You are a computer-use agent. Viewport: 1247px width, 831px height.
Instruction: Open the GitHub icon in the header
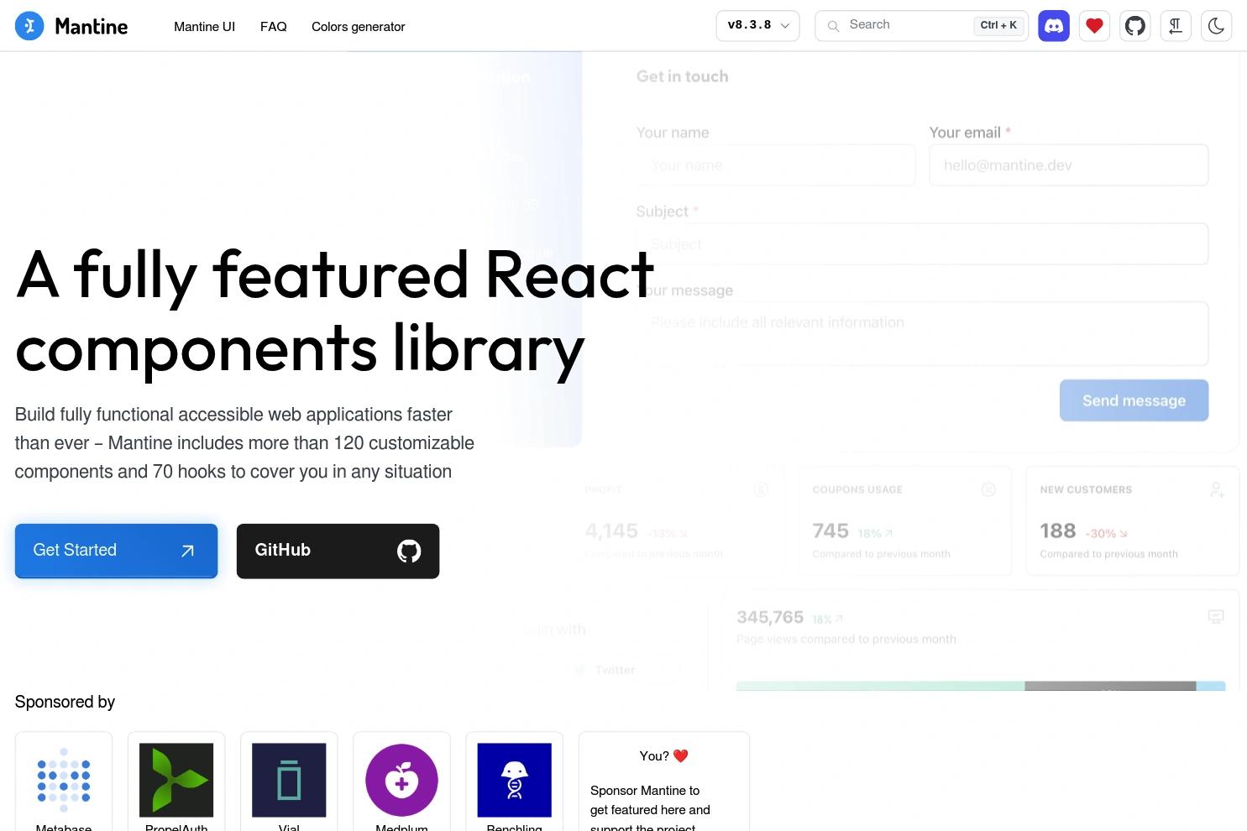point(1135,26)
